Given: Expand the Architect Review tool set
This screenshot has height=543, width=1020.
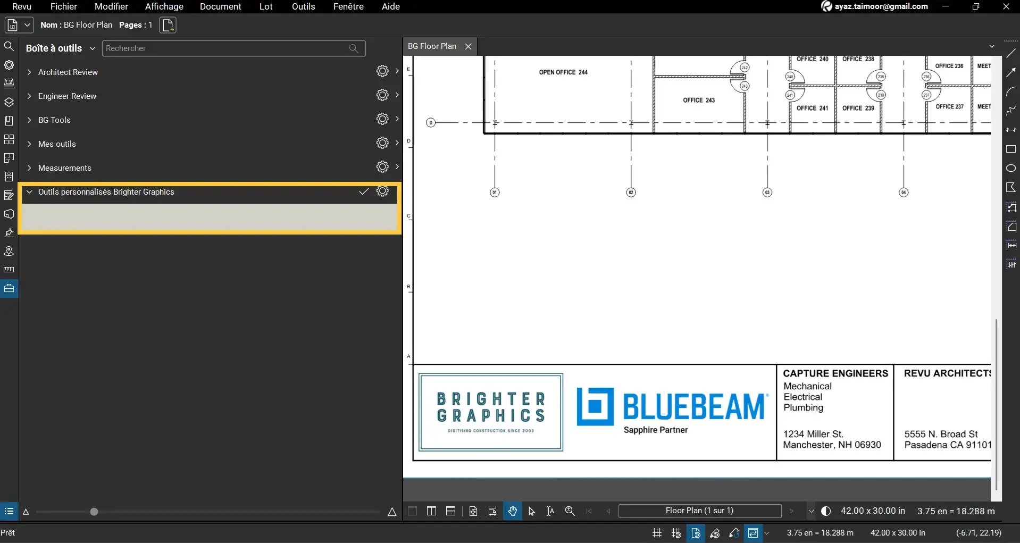Looking at the screenshot, I should coord(30,72).
